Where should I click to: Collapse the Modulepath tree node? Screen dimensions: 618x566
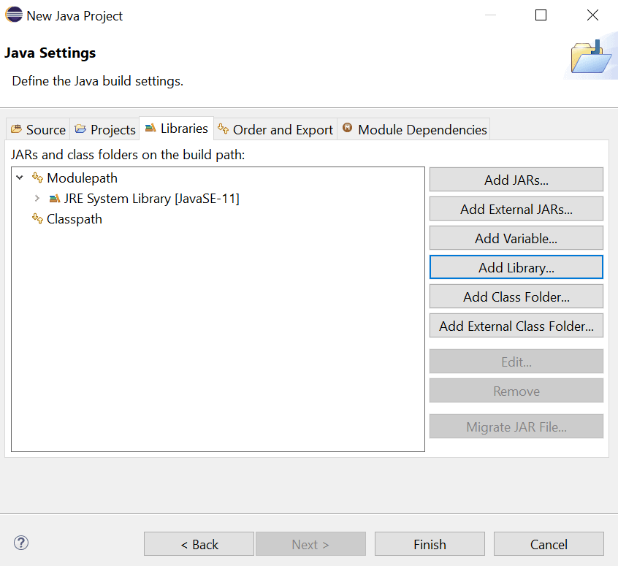tap(20, 178)
